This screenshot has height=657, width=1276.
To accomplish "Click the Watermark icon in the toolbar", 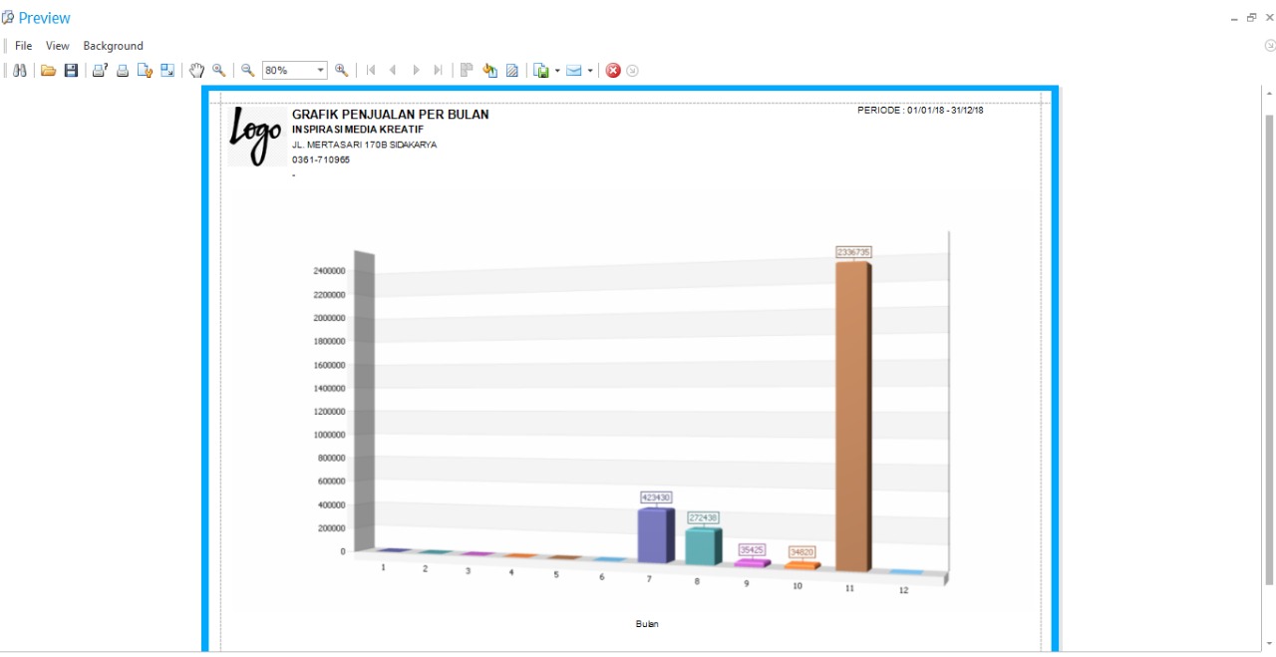I will (512, 71).
